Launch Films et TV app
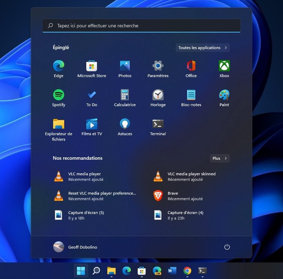The height and width of the screenshot is (279, 283). (92, 127)
